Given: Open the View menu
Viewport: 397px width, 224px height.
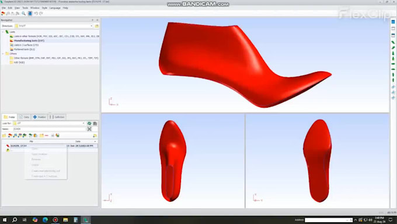Looking at the screenshot, I should [x=17, y=8].
